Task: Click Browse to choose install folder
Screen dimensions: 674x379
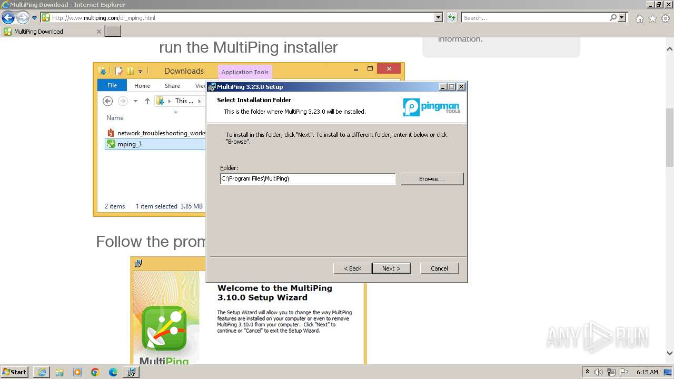Action: point(432,179)
